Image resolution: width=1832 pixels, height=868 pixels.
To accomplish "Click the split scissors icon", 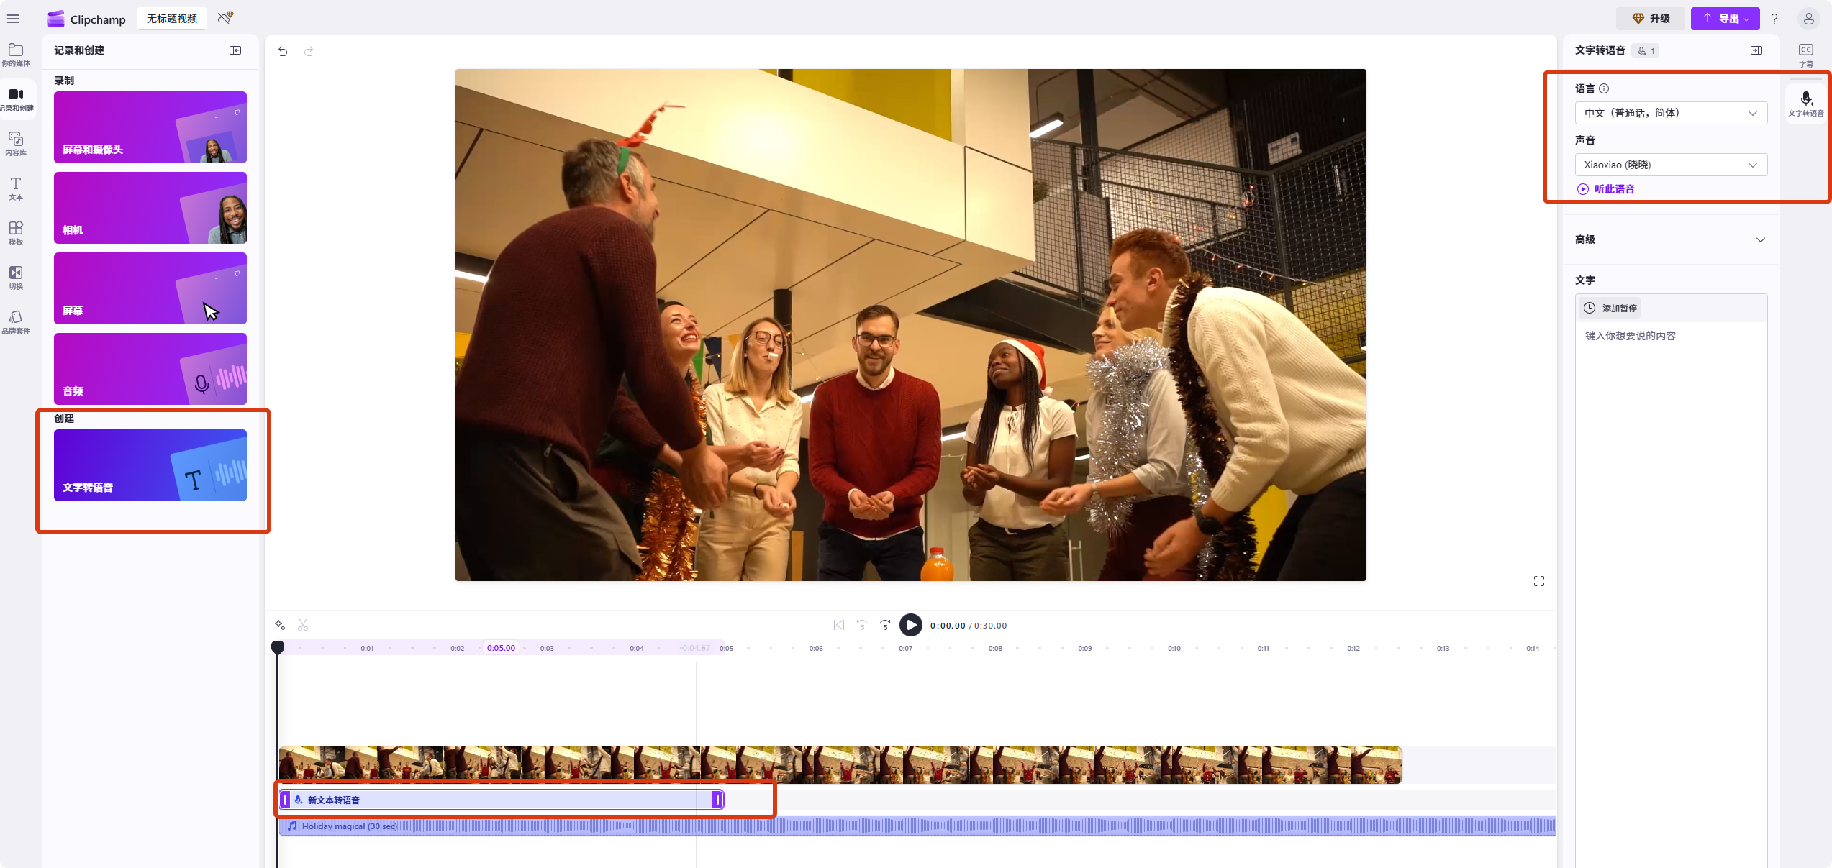I will pyautogui.click(x=303, y=625).
